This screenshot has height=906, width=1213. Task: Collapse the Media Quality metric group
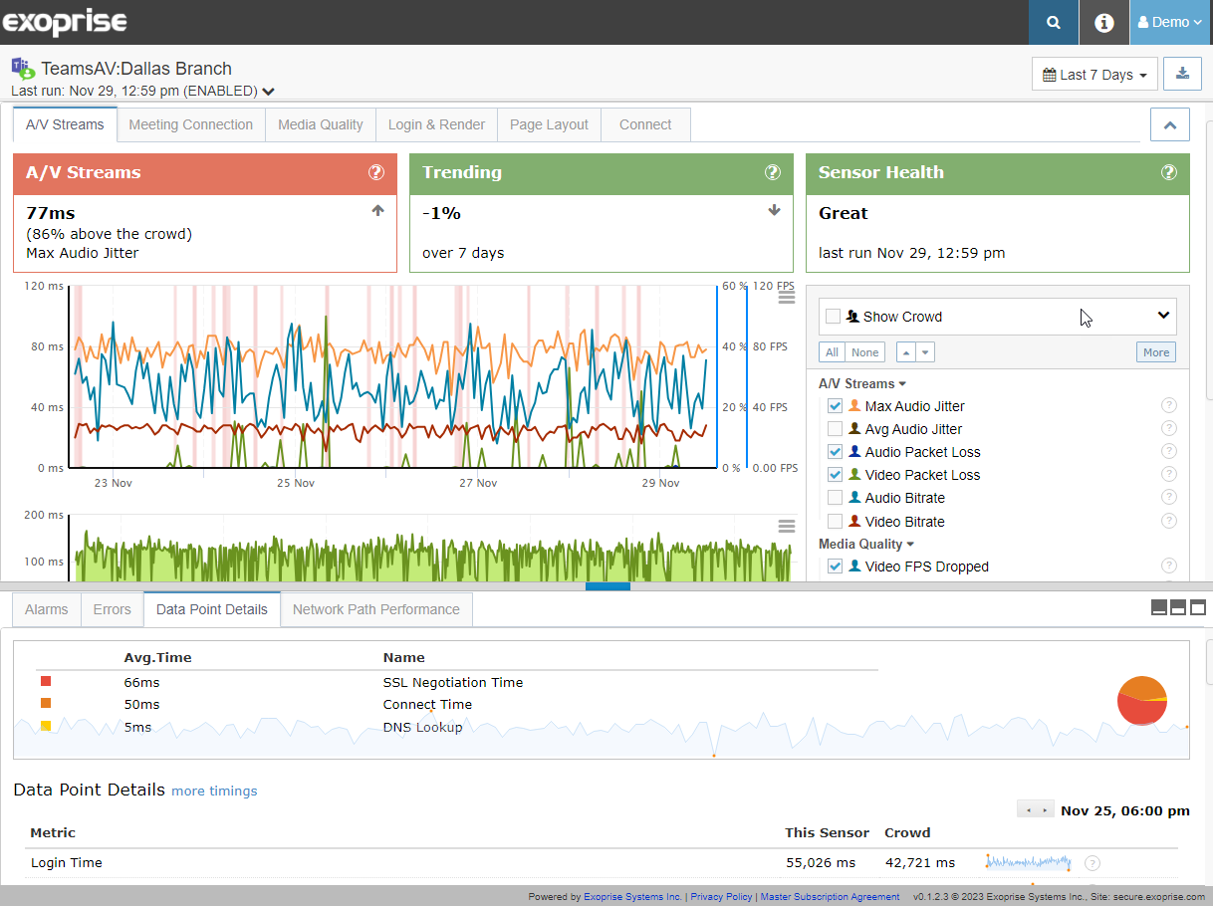point(866,544)
